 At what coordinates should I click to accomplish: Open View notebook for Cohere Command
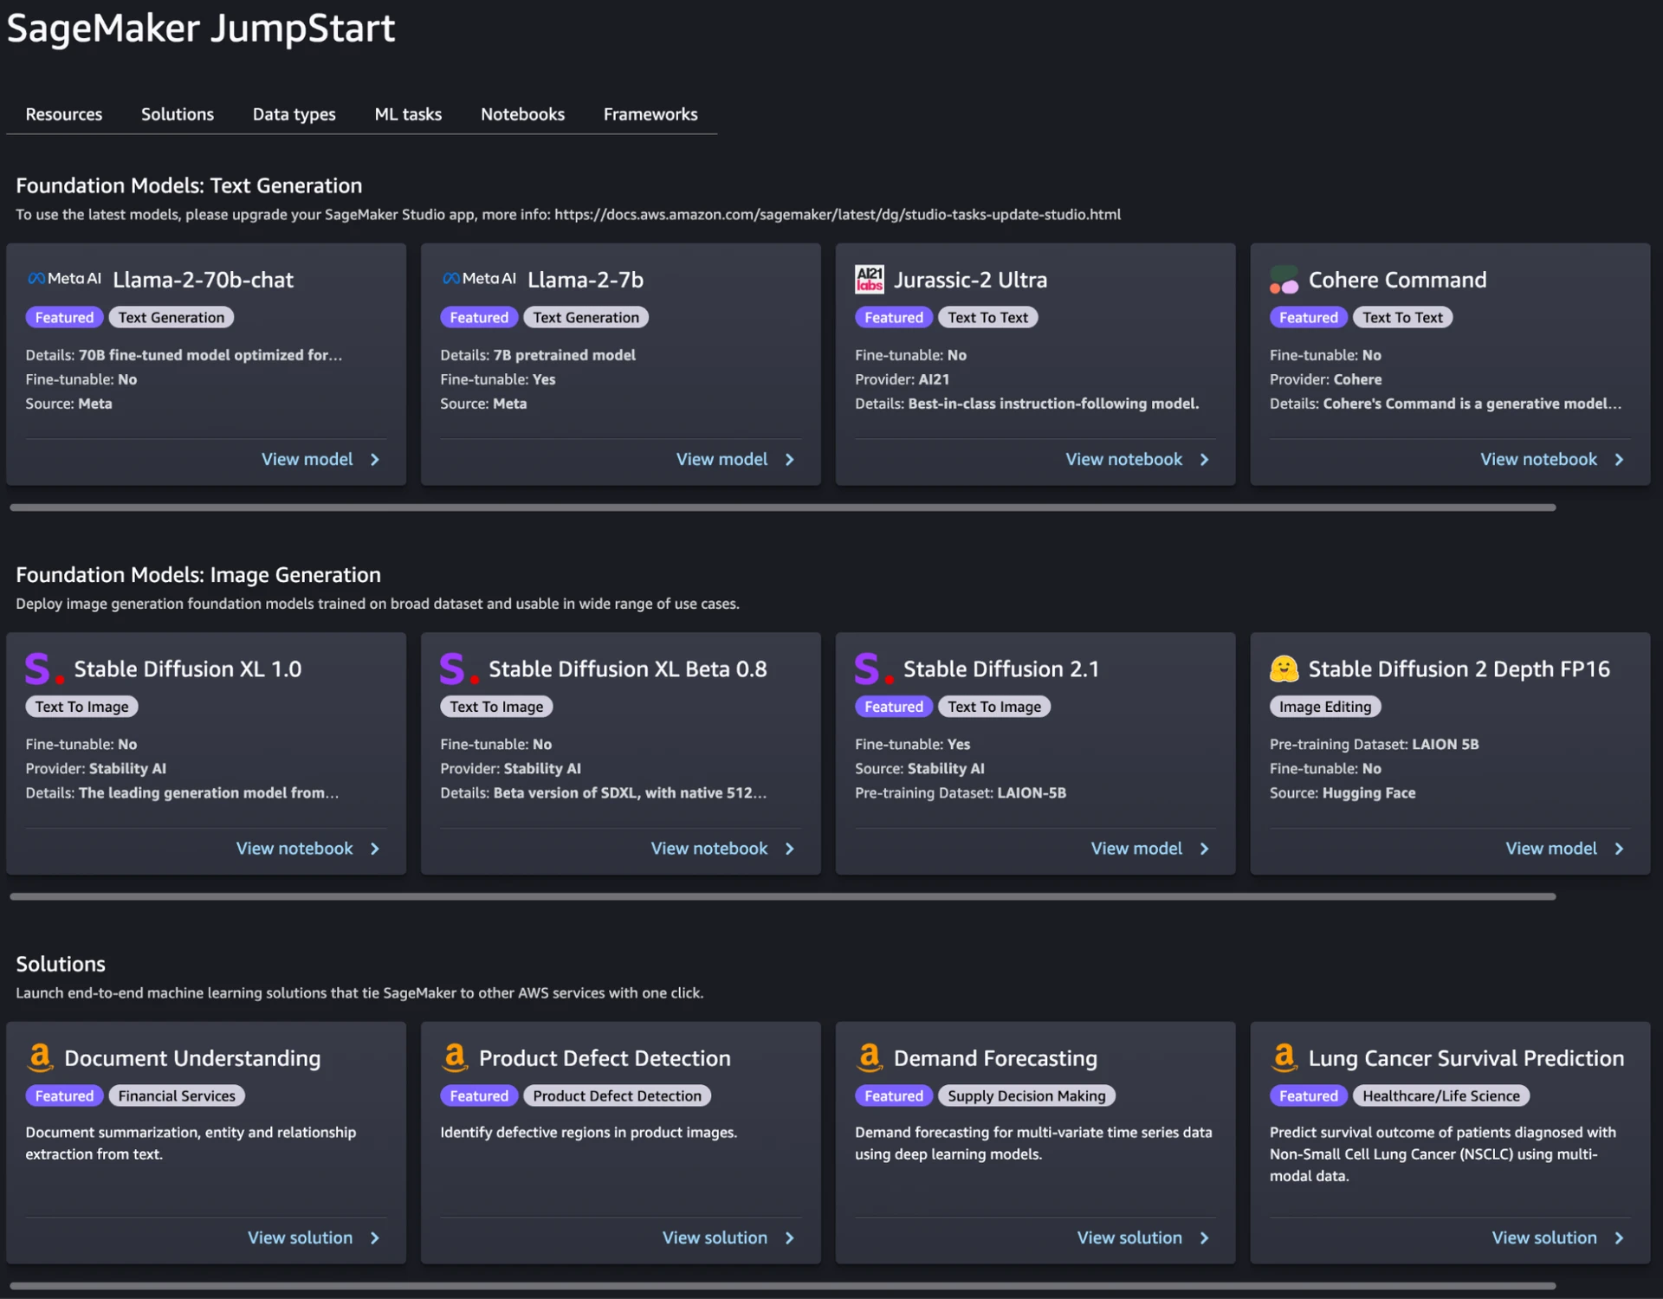1537,460
